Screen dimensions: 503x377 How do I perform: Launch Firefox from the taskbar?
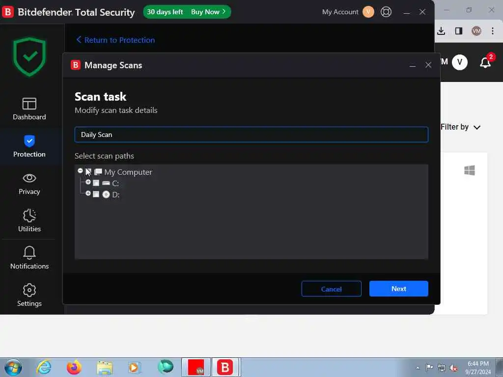click(74, 367)
